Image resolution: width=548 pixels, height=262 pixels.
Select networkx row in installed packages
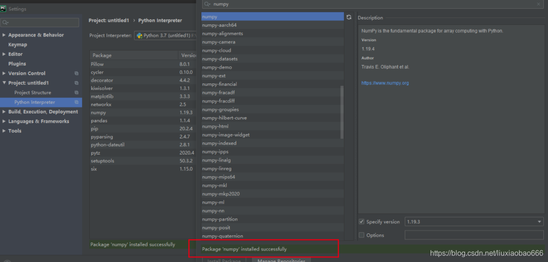point(143,104)
